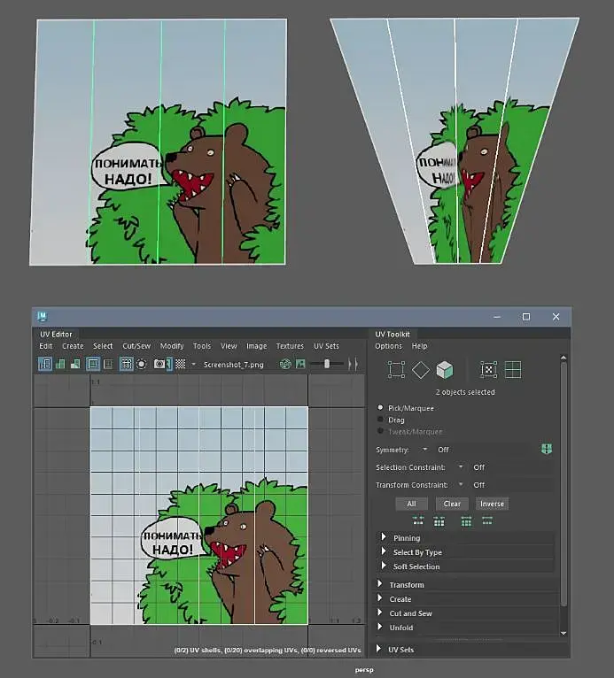Click the second green shaded display icon in toolbar
This screenshot has width=614, height=678.
[60, 364]
